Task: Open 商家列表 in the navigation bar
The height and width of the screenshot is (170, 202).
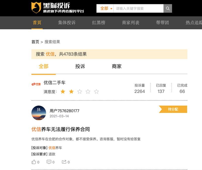Action: (x=131, y=23)
